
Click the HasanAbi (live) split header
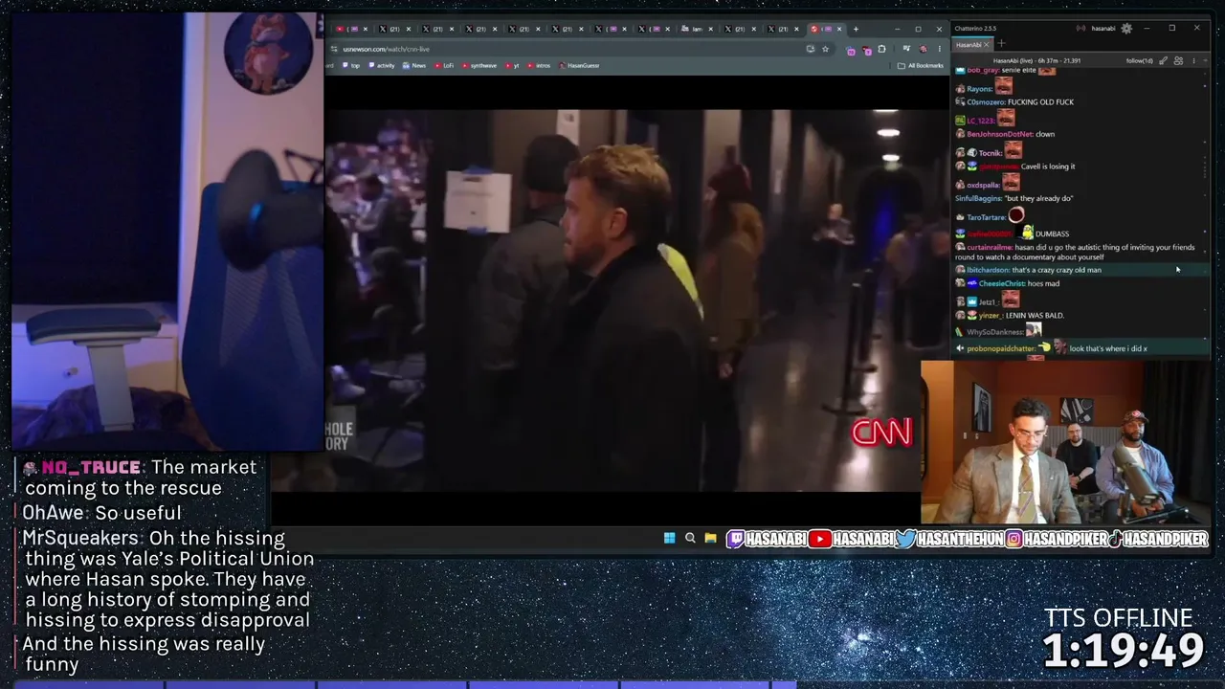[x=1037, y=60]
